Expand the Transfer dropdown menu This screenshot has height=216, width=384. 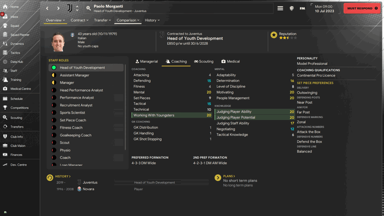point(102,20)
